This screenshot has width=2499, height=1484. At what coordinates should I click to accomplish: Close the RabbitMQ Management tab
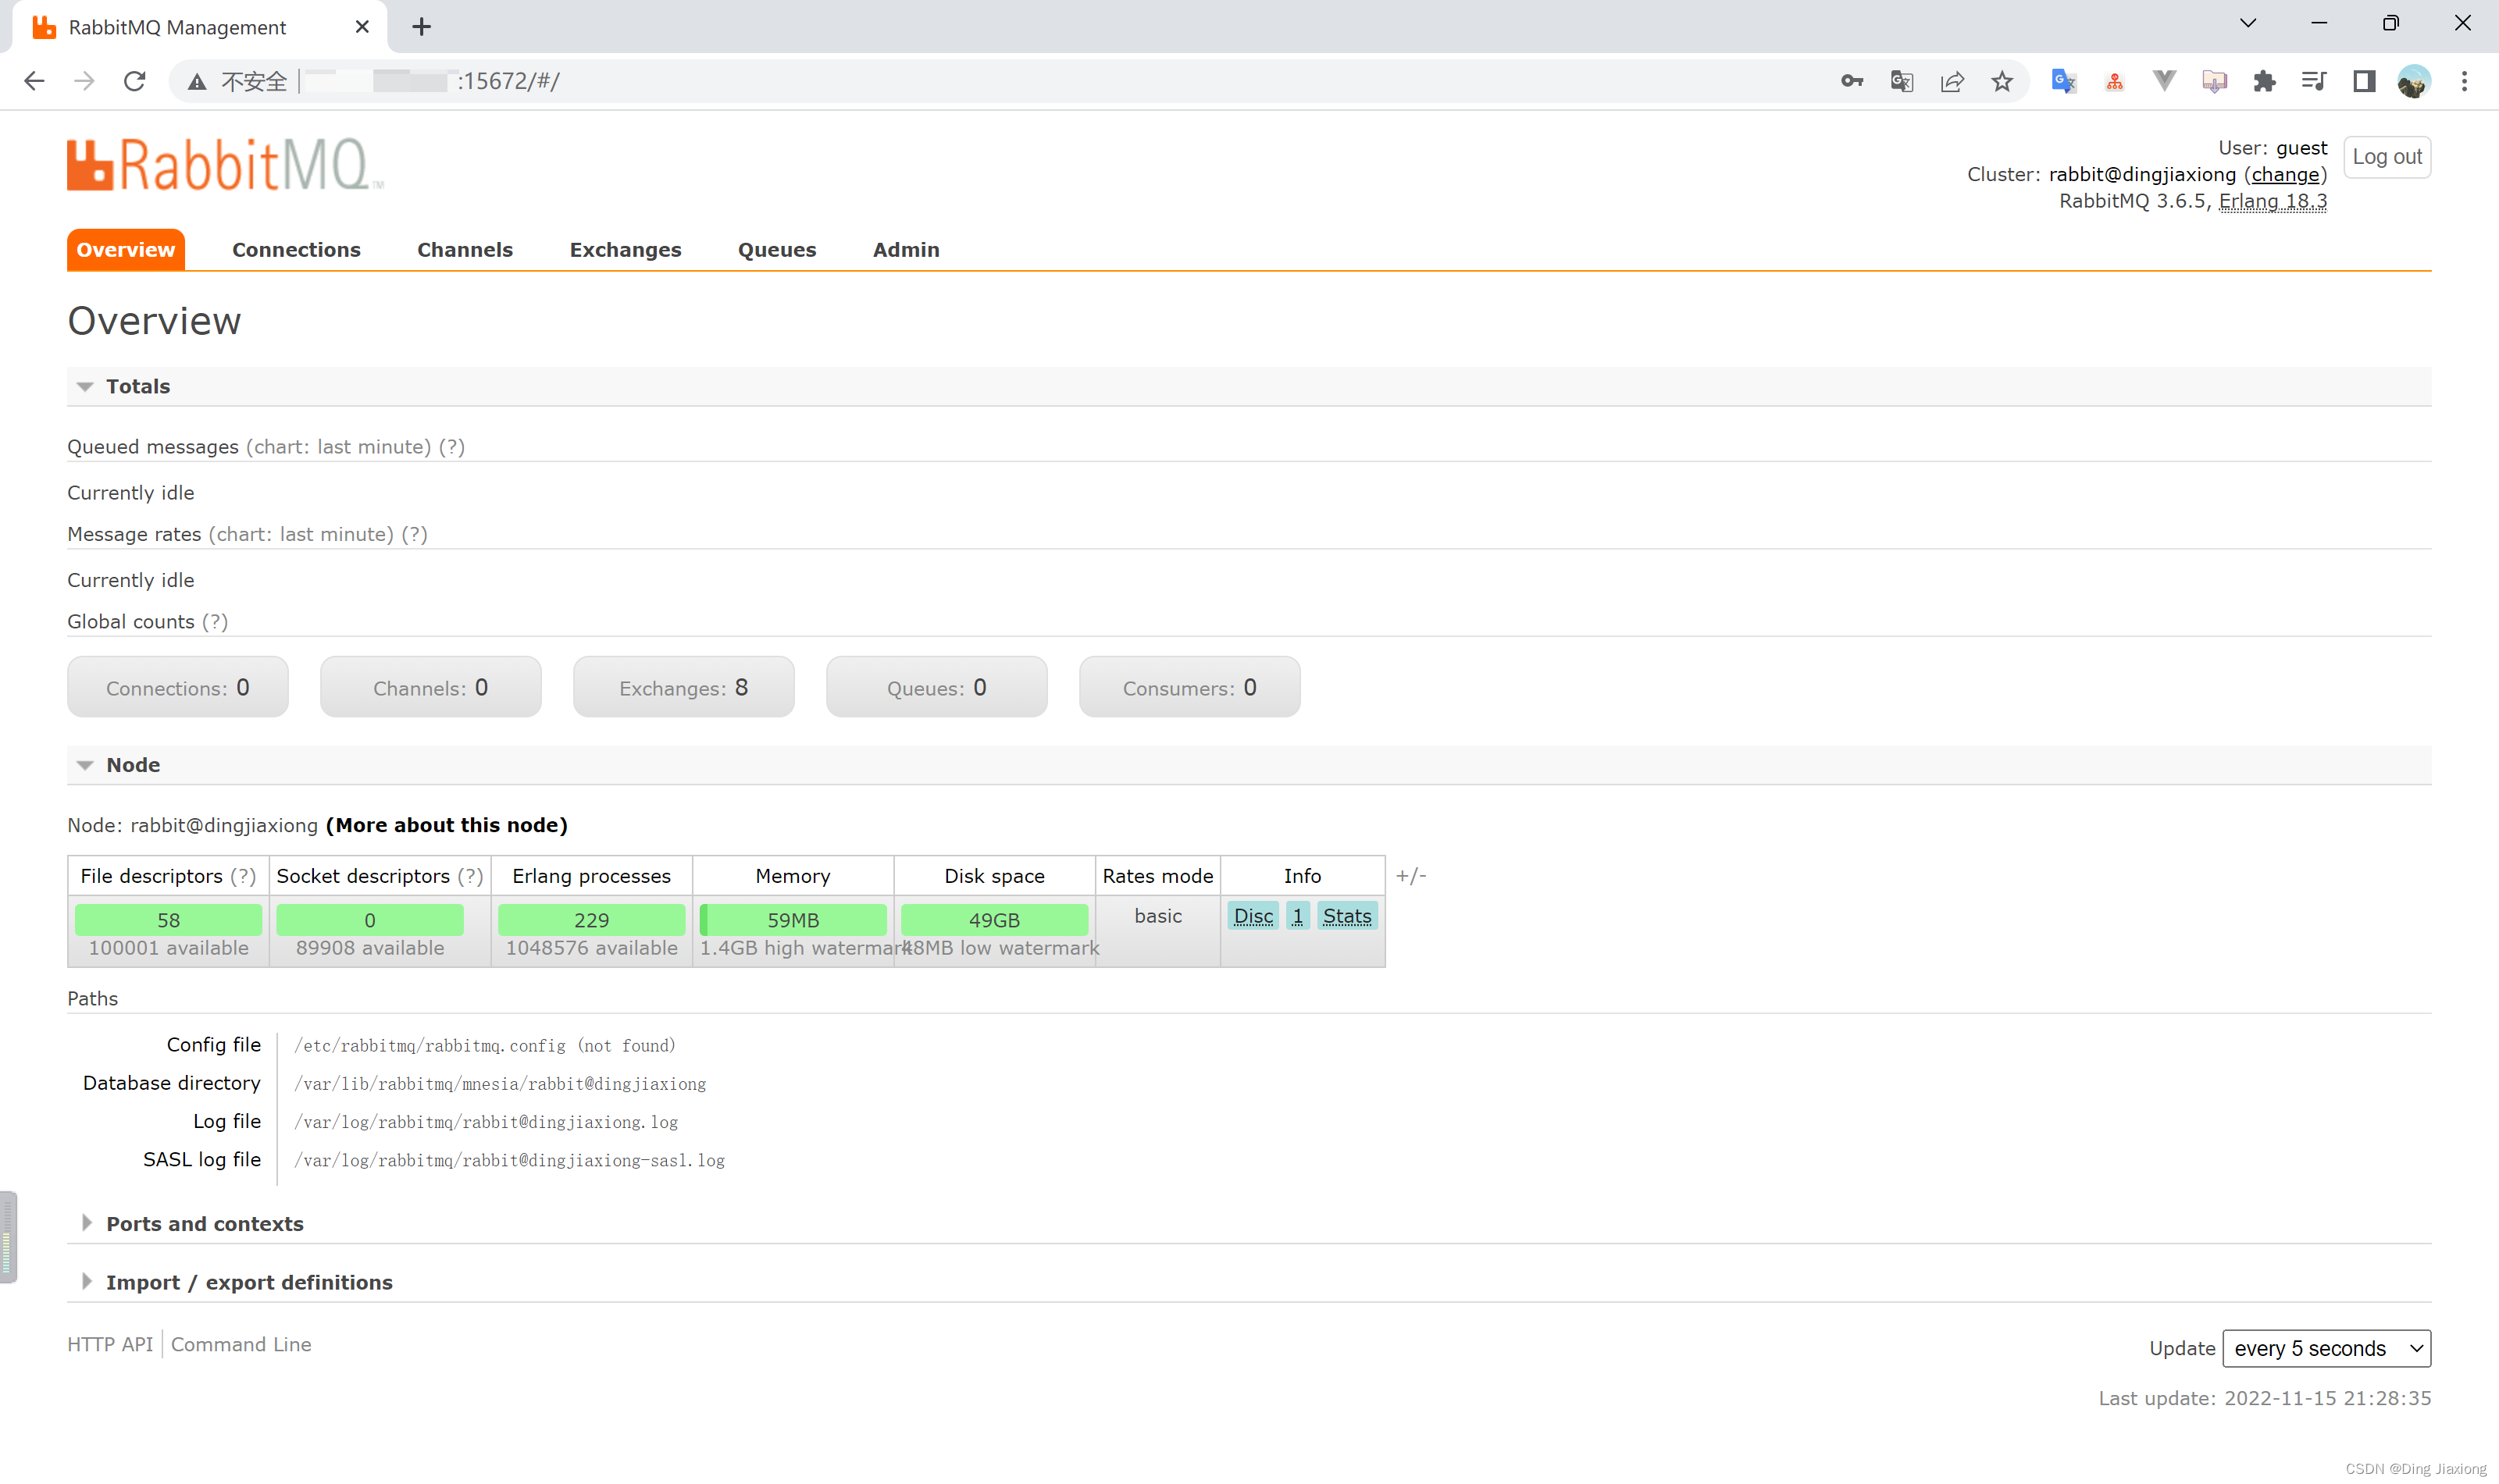click(x=362, y=27)
